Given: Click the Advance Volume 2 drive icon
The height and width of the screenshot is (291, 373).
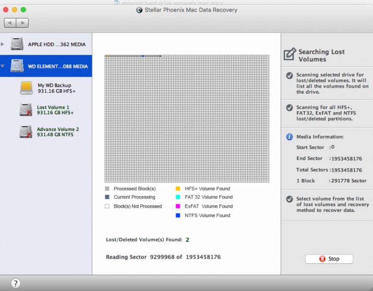Looking at the screenshot, I should point(26,131).
